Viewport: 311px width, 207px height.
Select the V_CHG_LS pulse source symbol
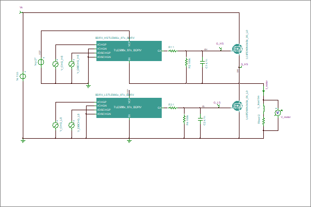(55, 125)
